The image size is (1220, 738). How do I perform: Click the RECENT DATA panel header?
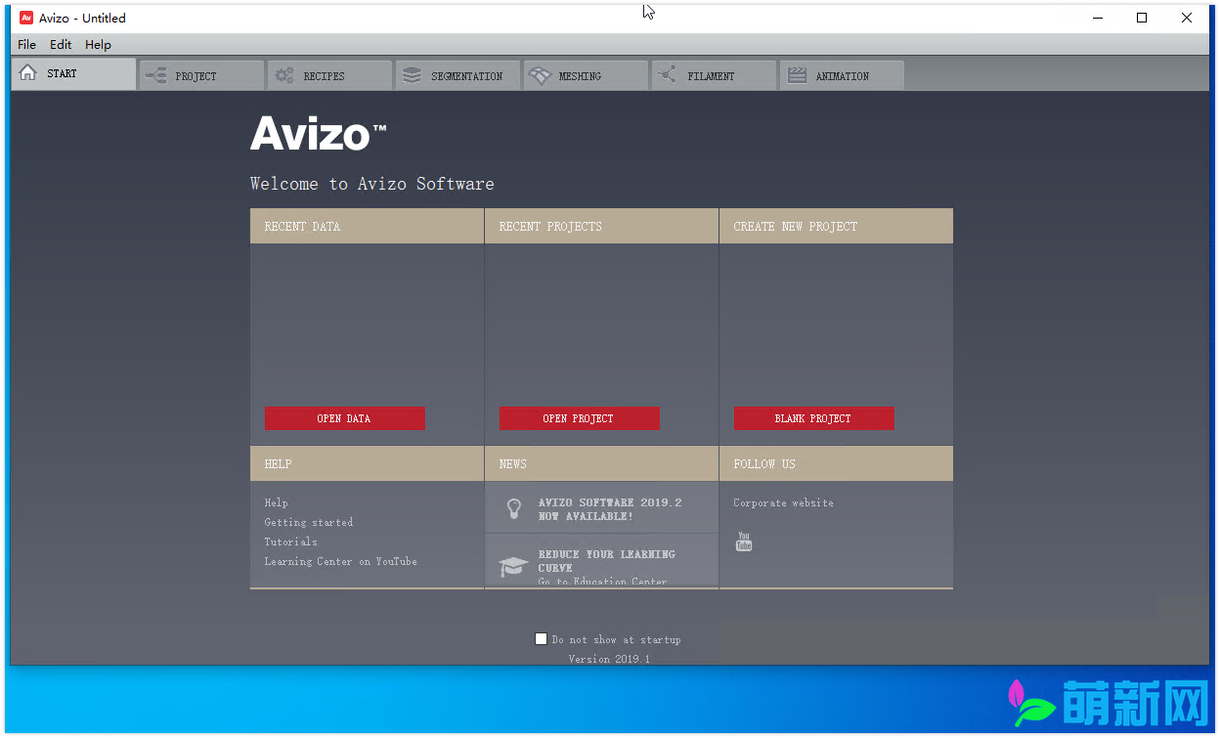click(x=367, y=226)
